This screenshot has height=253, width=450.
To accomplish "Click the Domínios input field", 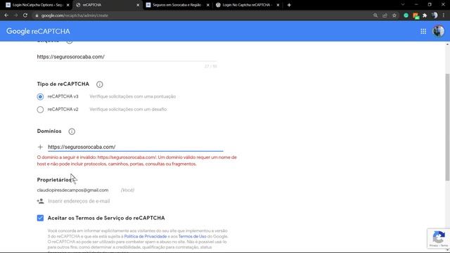I will [x=136, y=147].
